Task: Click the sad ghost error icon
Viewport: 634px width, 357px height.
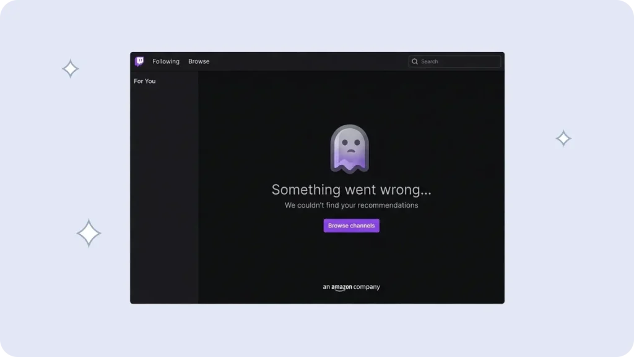Action: click(349, 149)
